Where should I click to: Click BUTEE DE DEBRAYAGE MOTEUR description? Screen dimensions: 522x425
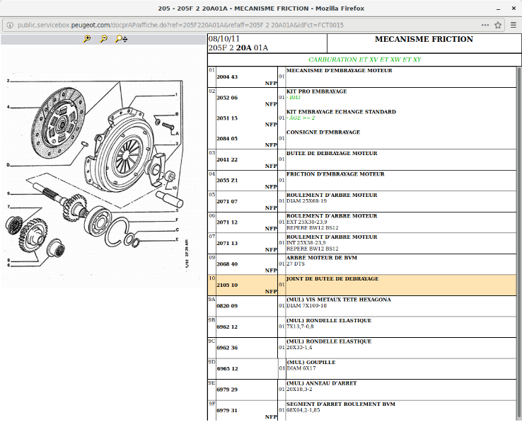click(332, 153)
